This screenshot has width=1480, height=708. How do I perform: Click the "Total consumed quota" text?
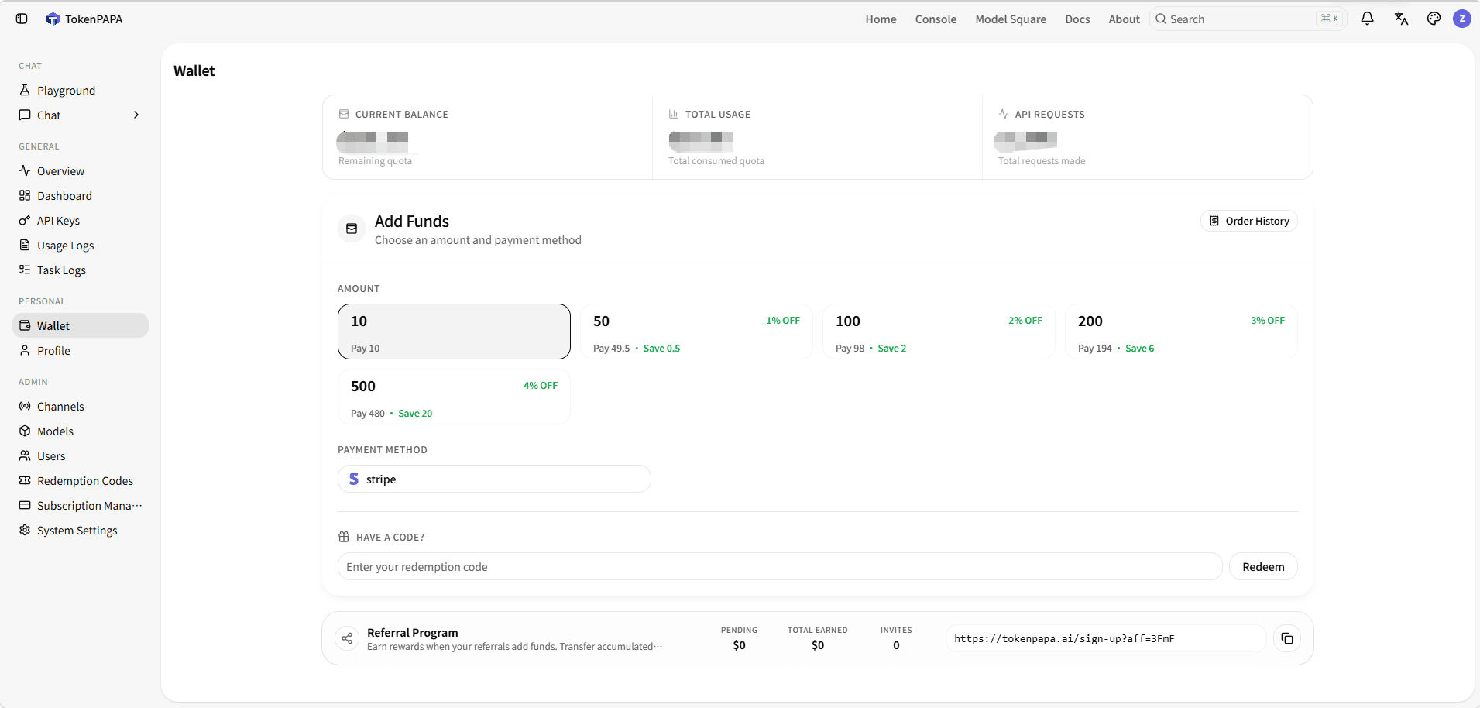click(x=716, y=161)
